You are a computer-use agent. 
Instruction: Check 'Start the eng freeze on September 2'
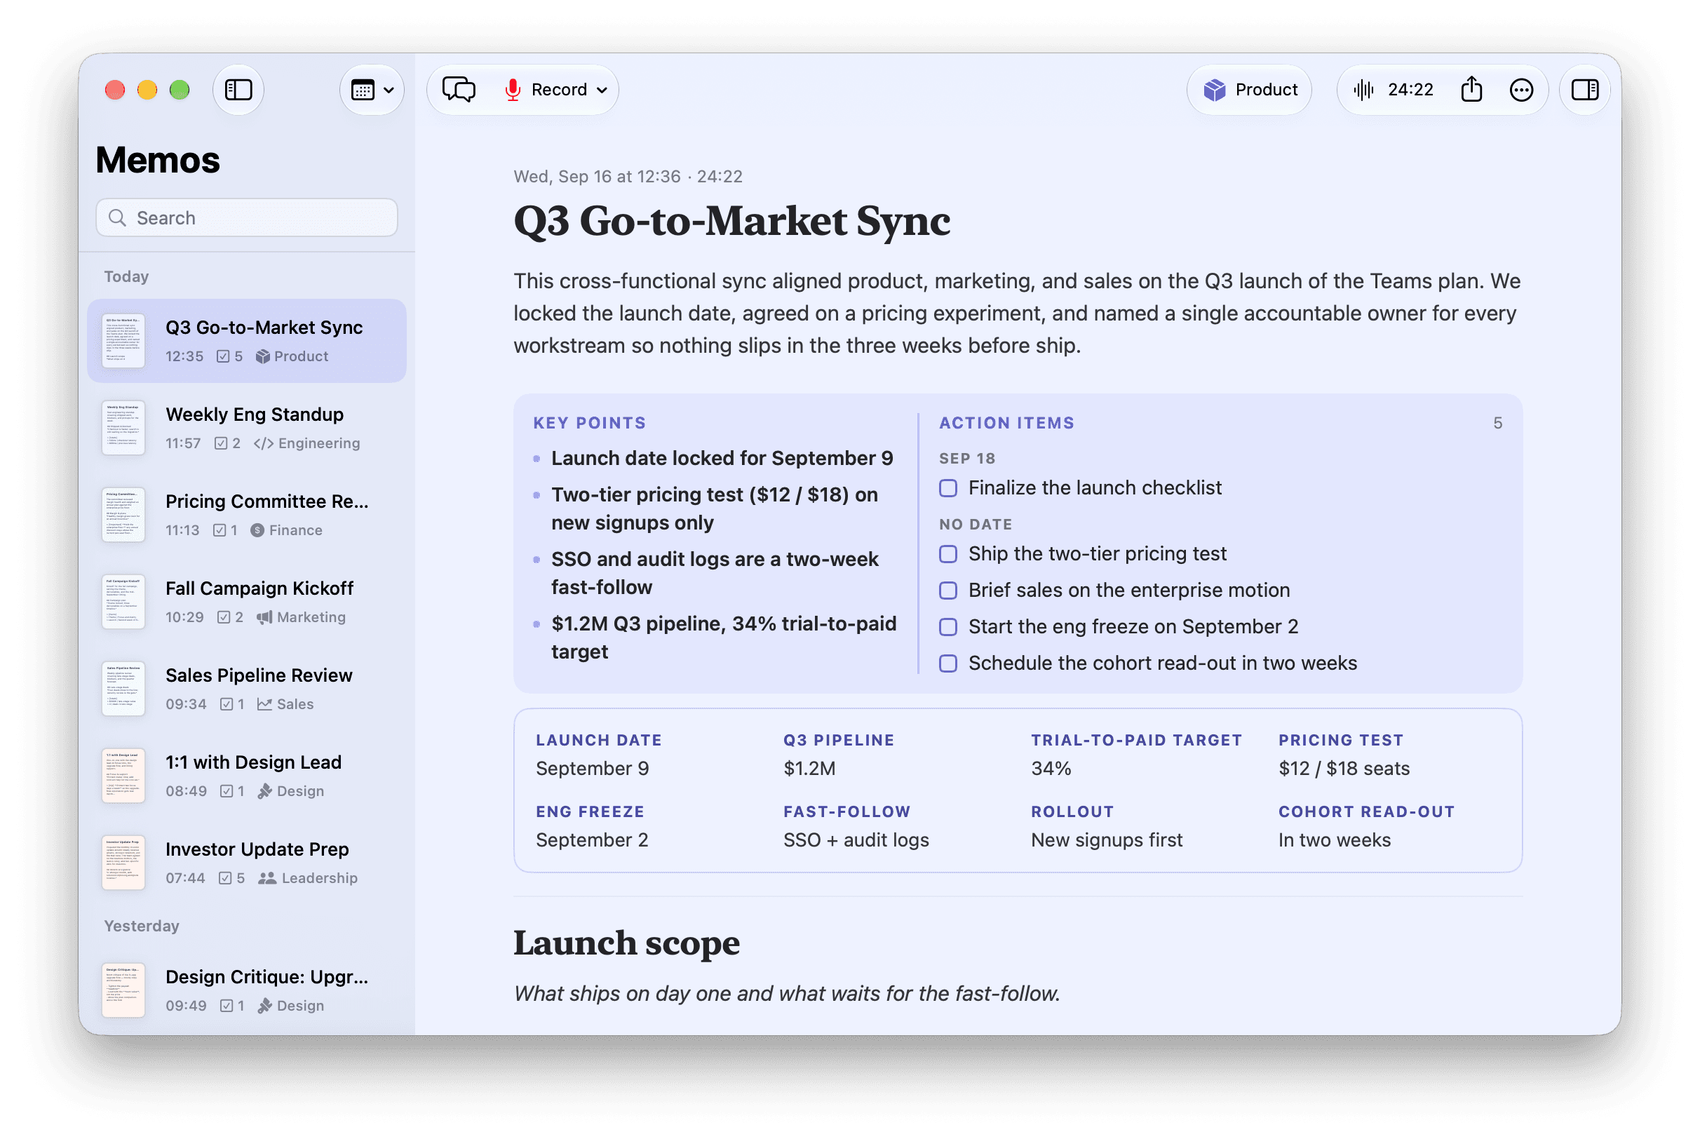pyautogui.click(x=948, y=627)
